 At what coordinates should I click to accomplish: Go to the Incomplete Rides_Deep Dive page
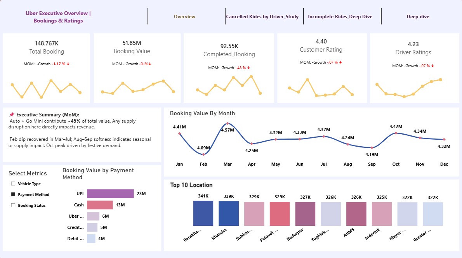(340, 17)
